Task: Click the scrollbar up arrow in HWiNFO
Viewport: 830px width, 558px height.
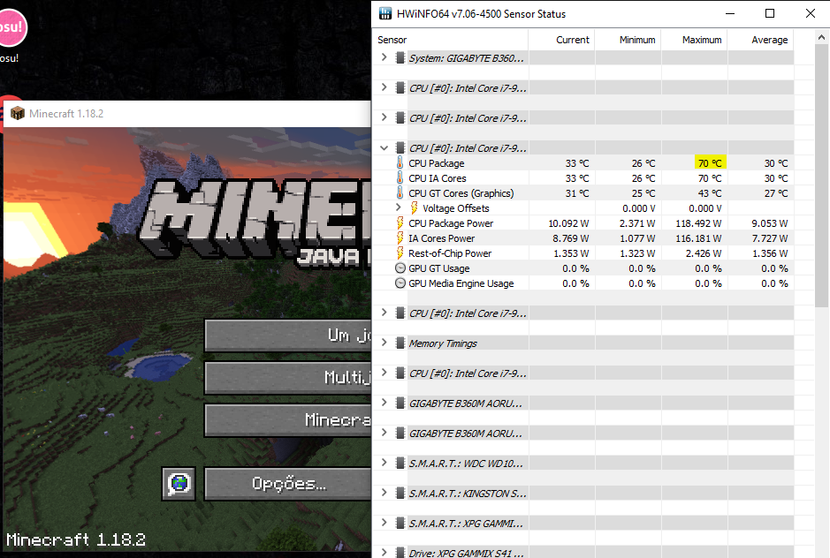Action: click(821, 38)
